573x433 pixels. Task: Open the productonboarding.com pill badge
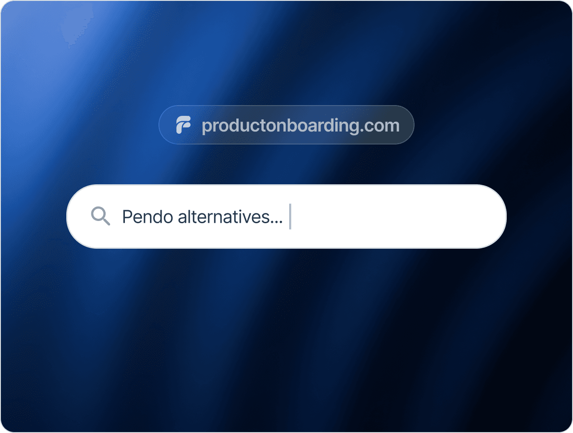click(x=286, y=125)
